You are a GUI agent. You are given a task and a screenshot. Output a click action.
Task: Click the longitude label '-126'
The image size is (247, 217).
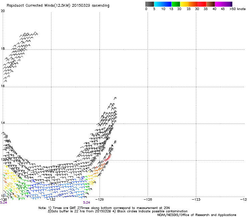(148, 200)
